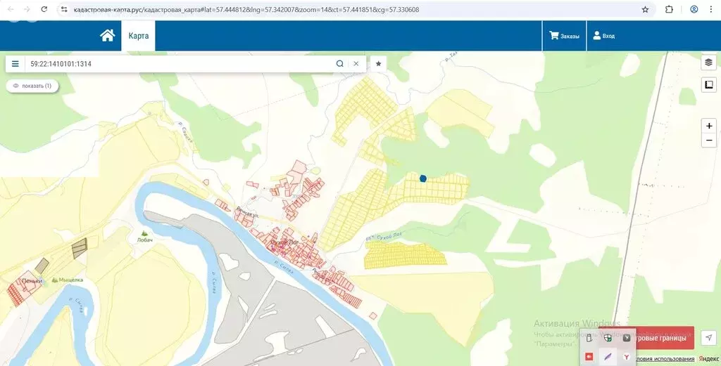
Task: Click the geolocation arrow button
Action: click(708, 338)
